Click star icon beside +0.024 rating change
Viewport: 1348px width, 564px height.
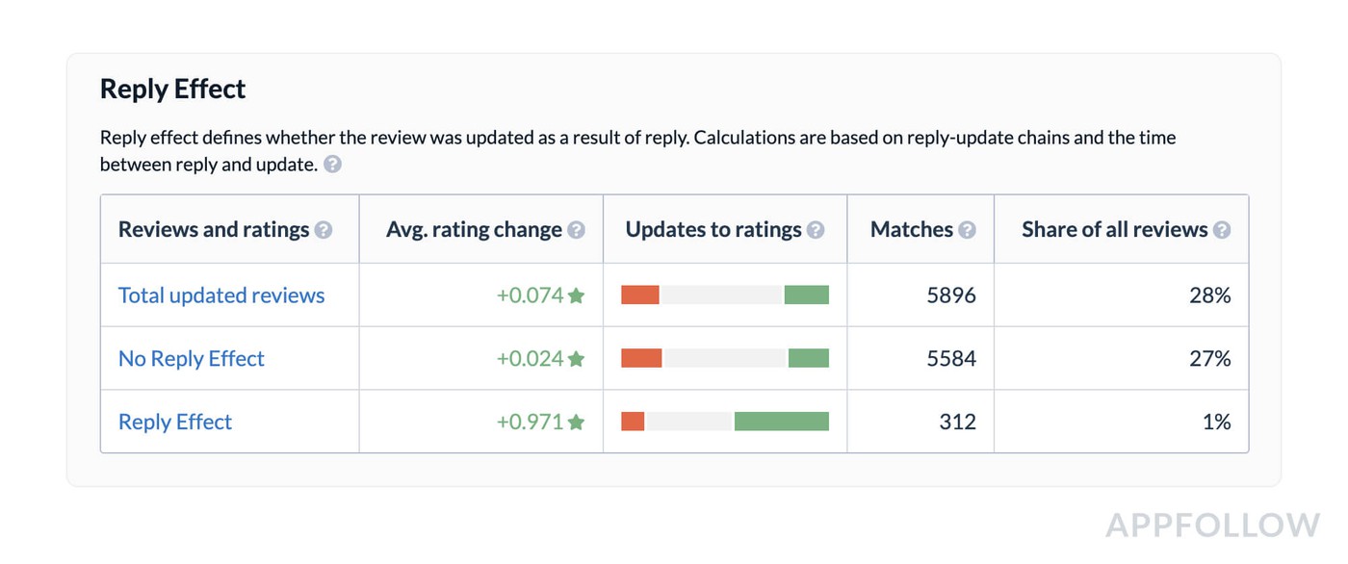(x=577, y=359)
